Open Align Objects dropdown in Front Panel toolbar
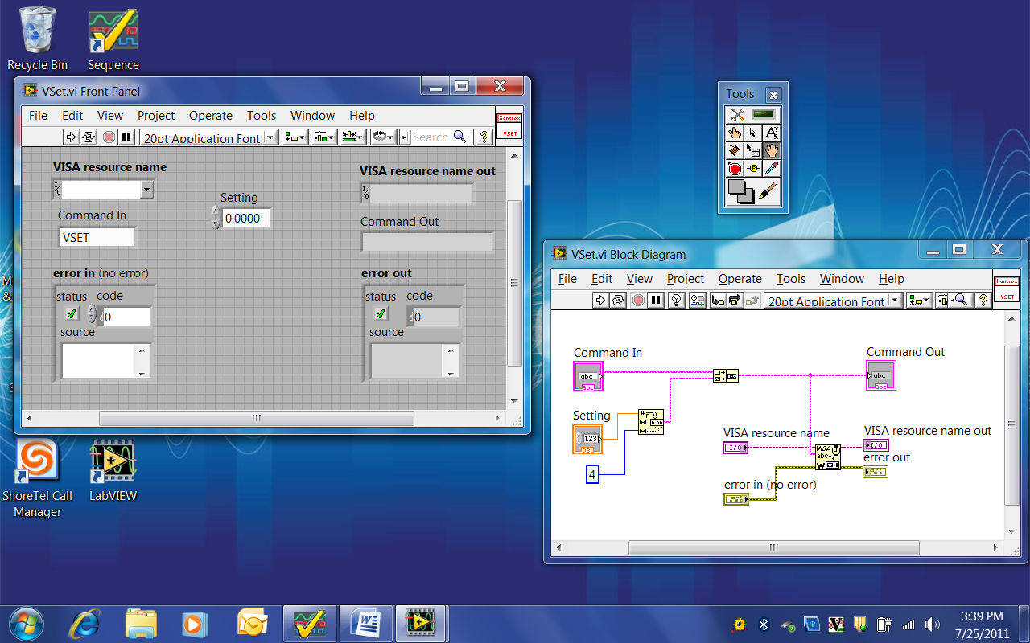This screenshot has height=643, width=1030. 294,137
